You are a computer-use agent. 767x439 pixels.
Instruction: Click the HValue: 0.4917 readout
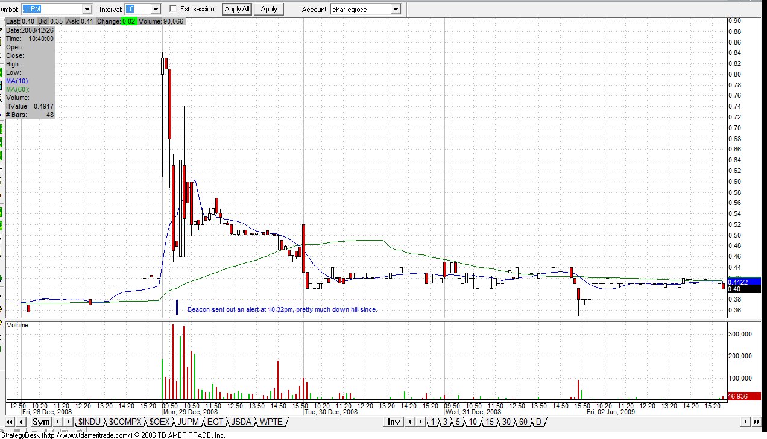point(30,106)
